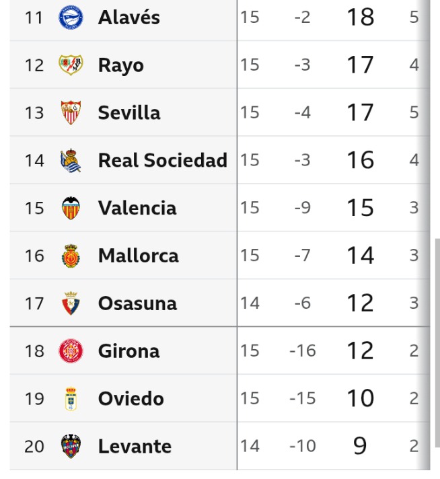
Task: Open the Osasuna team link
Action: point(137,303)
